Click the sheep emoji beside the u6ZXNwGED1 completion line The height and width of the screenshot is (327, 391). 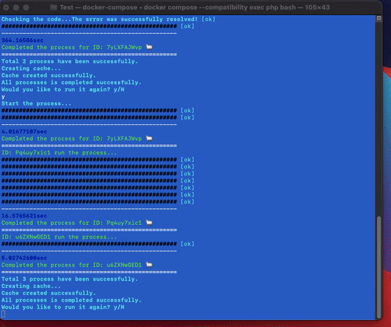tap(149, 264)
